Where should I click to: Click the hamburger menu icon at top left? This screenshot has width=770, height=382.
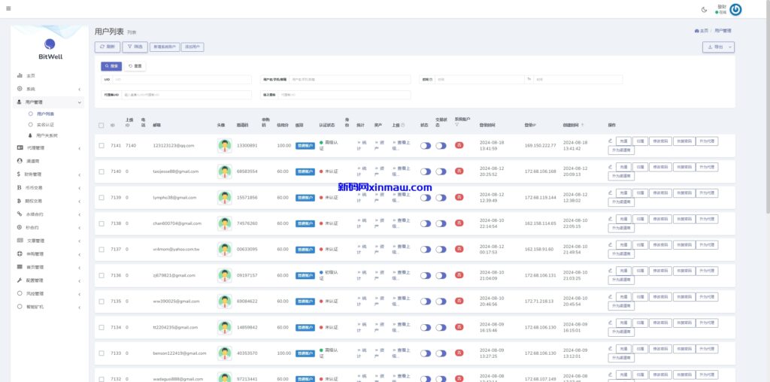pos(8,9)
